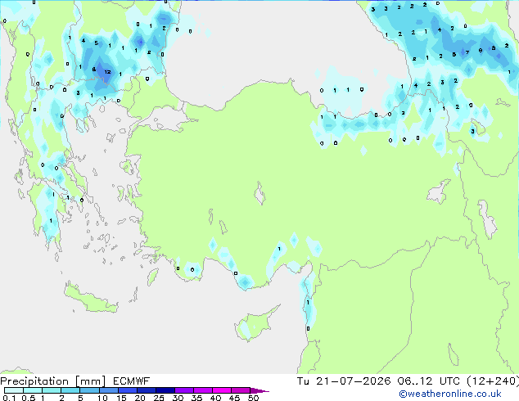This screenshot has width=519, height=401.
Task: Click the 1–2 mm legend color swatch
Action: pos(52,390)
